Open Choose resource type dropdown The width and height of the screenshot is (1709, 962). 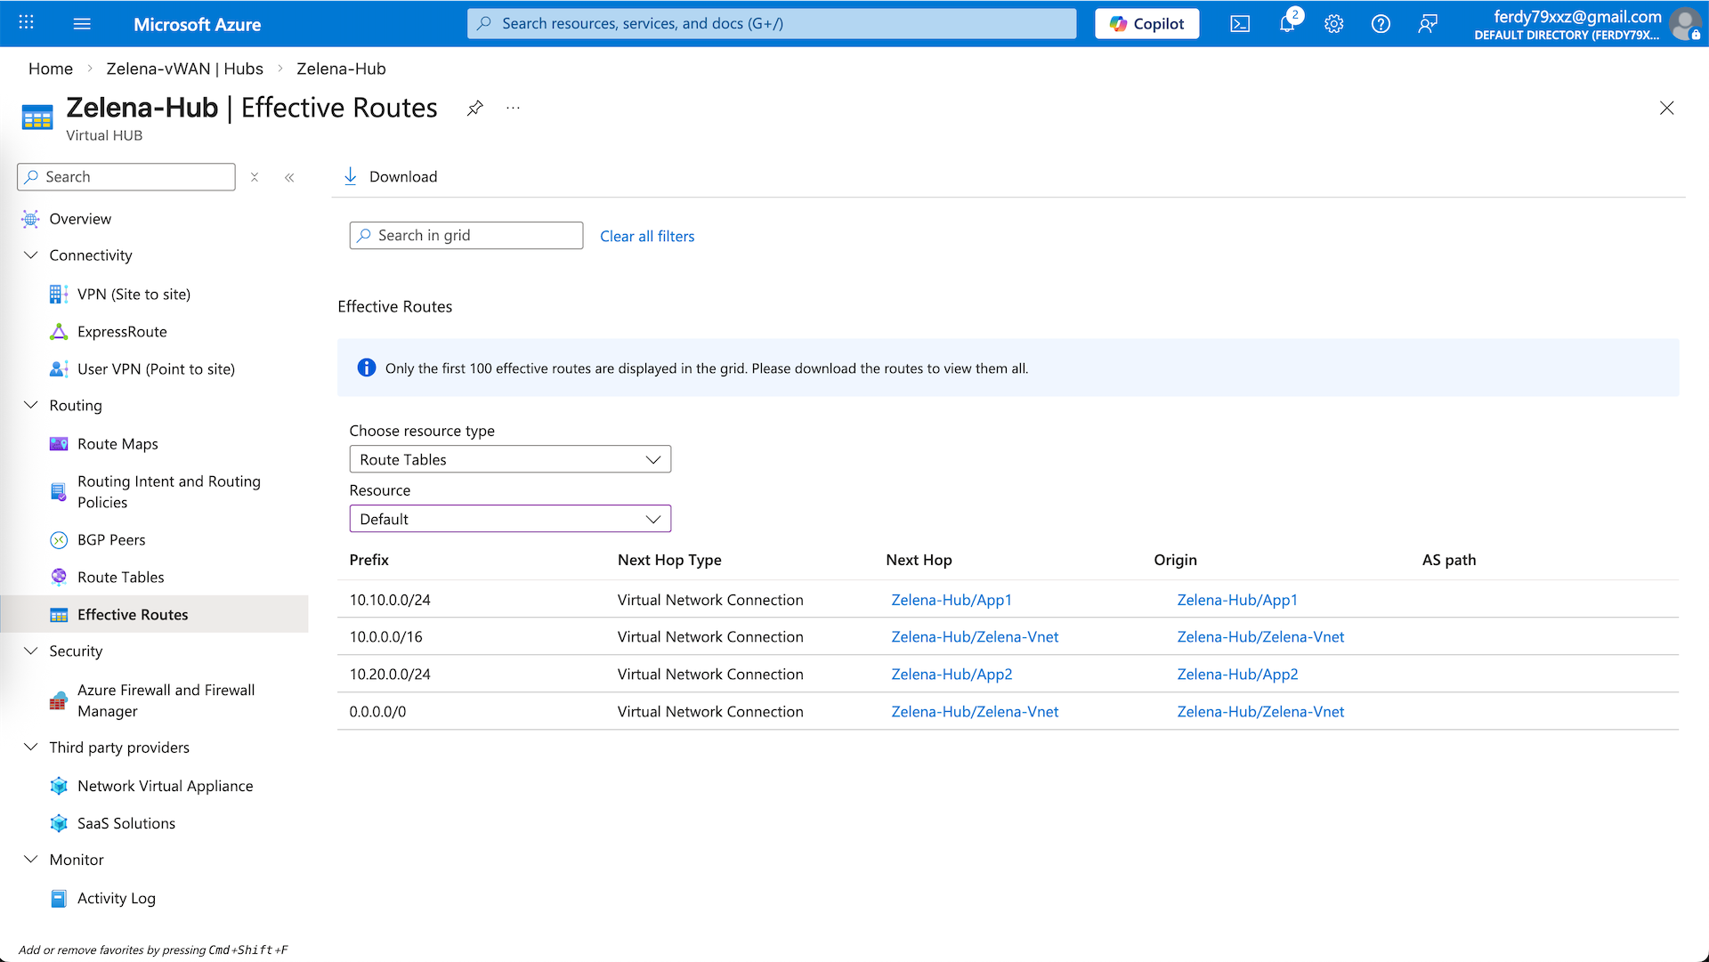510,459
